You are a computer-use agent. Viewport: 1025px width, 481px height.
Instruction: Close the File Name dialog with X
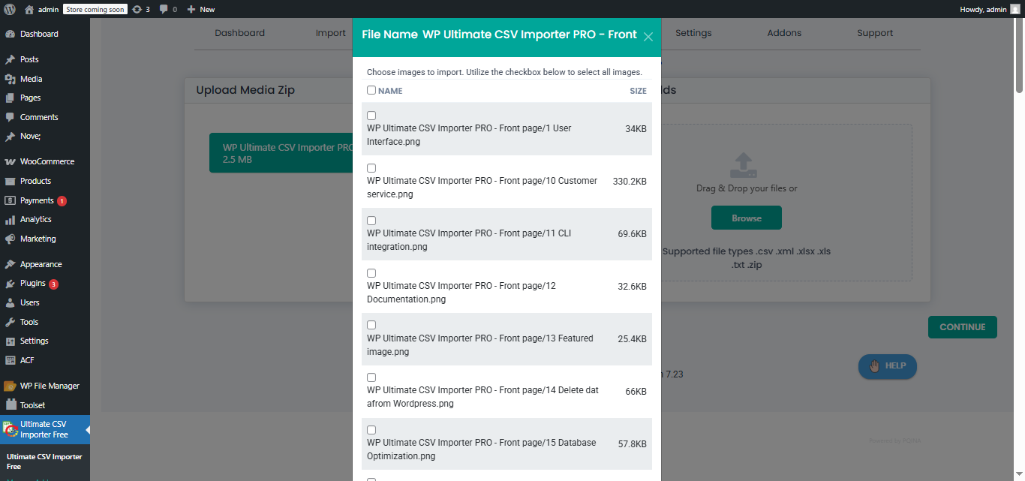(648, 37)
